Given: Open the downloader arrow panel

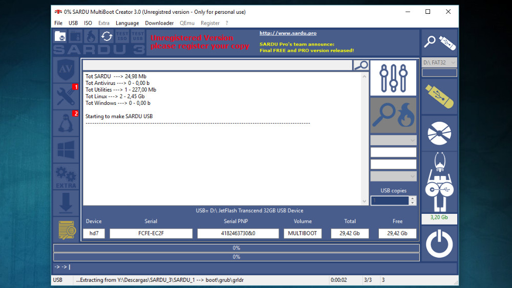Looking at the screenshot, I should coord(66,203).
